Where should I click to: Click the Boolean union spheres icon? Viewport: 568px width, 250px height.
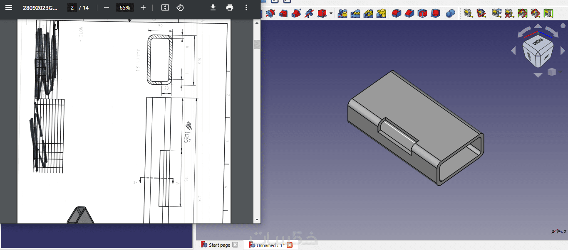coord(450,14)
